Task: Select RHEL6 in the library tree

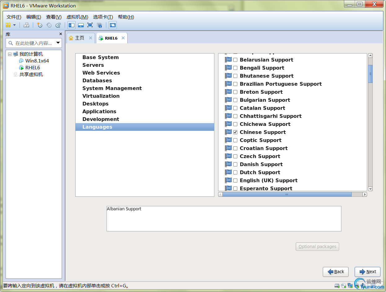Action: pyautogui.click(x=33, y=67)
